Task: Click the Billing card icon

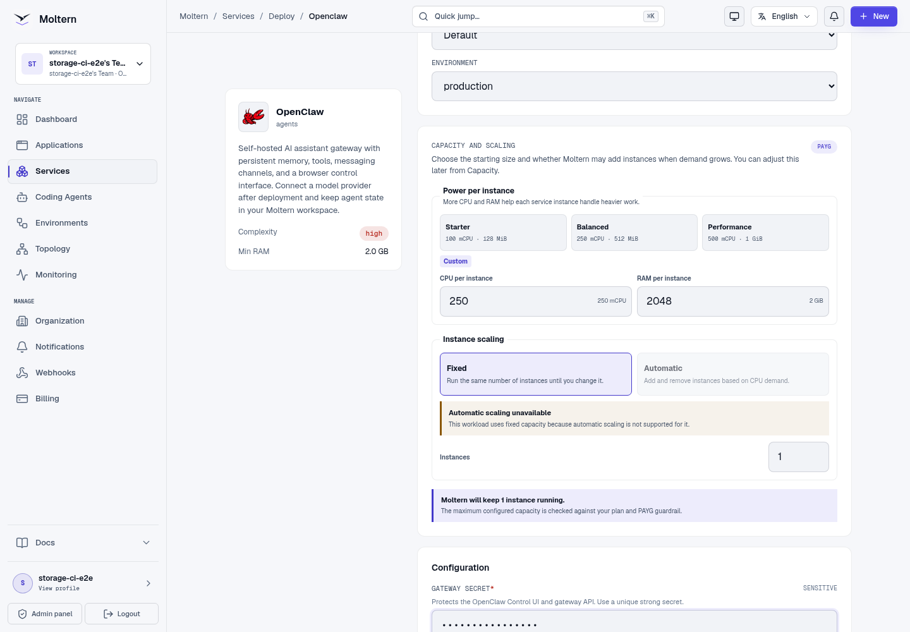Action: (x=22, y=399)
